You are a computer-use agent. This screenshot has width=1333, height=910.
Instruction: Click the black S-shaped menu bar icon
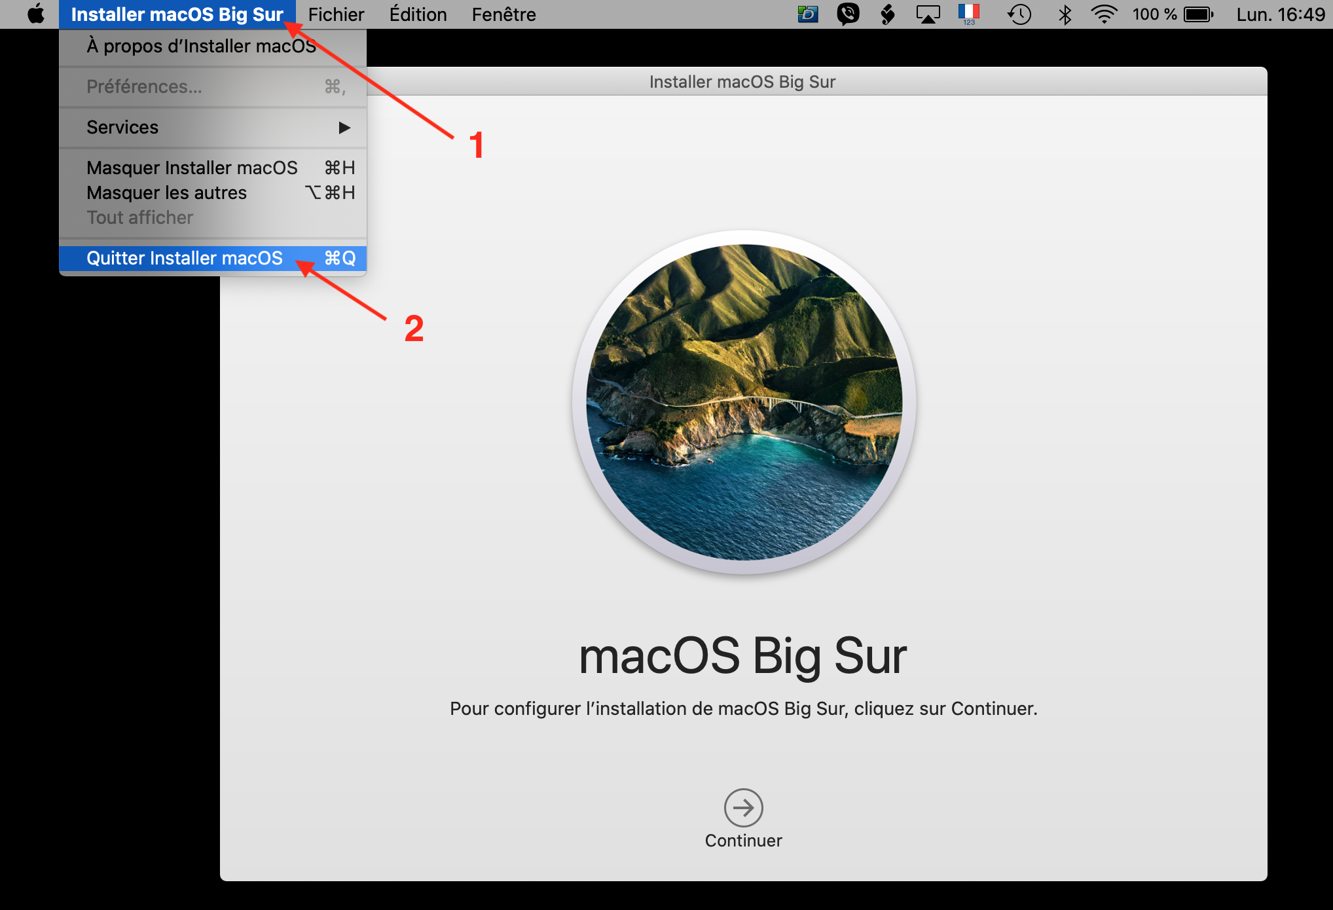888,14
